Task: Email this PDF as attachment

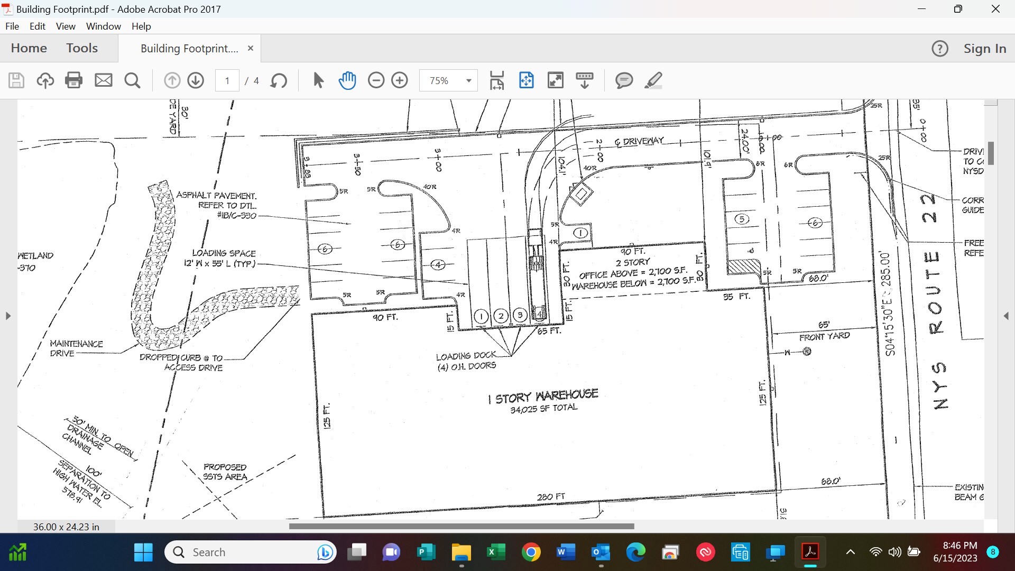Action: [104, 80]
